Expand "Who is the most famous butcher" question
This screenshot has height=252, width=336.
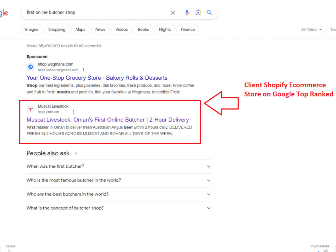[119, 180]
